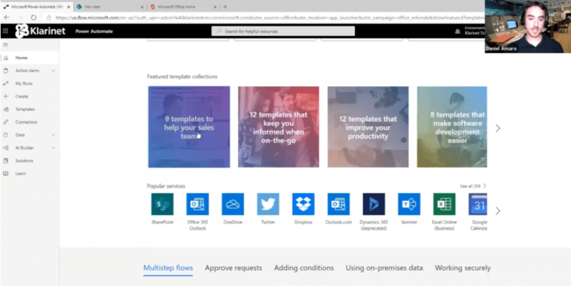The height and width of the screenshot is (289, 571).
Task: Open a new browser tab with plus
Action: [x=225, y=7]
